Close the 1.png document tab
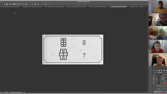The image size is (167, 94). (x=110, y=7)
